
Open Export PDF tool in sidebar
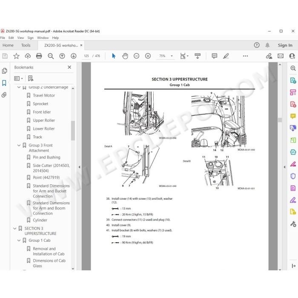coord(293,80)
